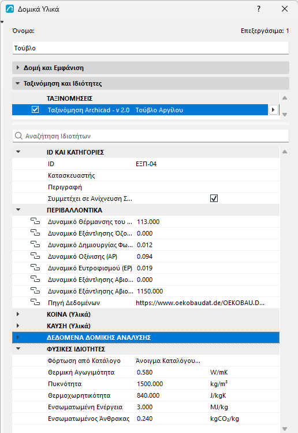Collapse the ΦΥΣΙΚΕΣ ΙΔΙΟΤΗΤΕΣ group
This screenshot has height=433, width=298.
pyautogui.click(x=18, y=349)
